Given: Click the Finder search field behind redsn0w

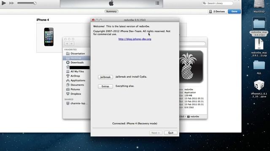Looking at the screenshot, I should 192,44.
